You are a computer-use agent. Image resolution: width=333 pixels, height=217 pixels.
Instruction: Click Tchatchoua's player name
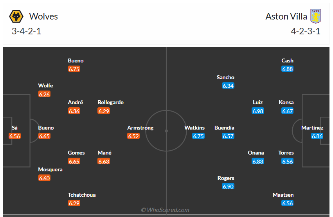(82, 195)
